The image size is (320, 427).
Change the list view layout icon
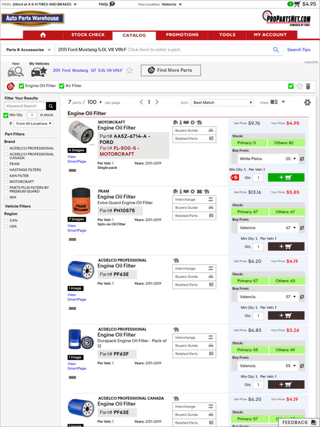click(x=274, y=102)
